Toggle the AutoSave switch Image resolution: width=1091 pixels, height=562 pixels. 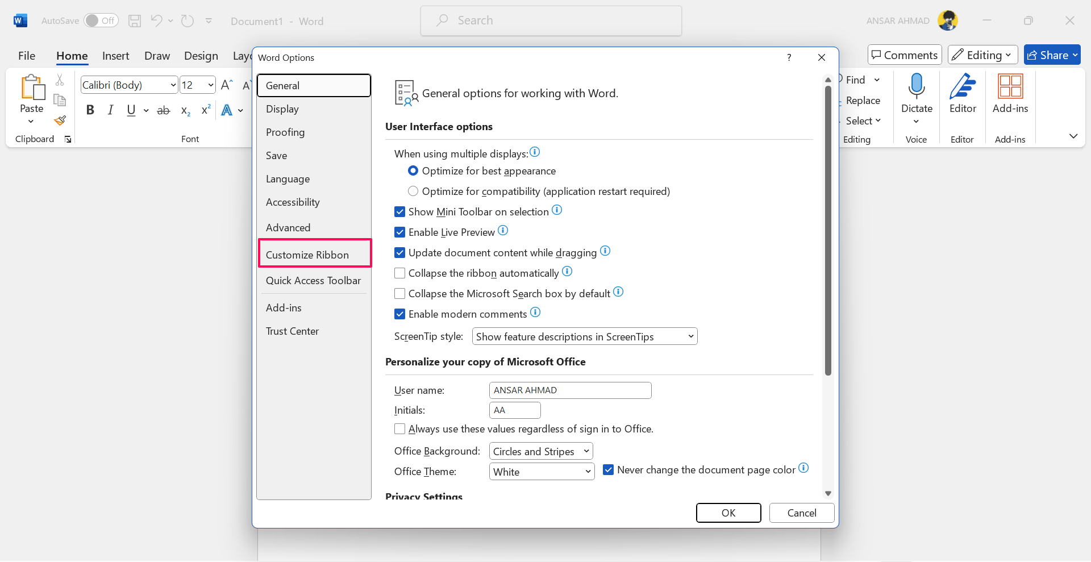pyautogui.click(x=101, y=21)
